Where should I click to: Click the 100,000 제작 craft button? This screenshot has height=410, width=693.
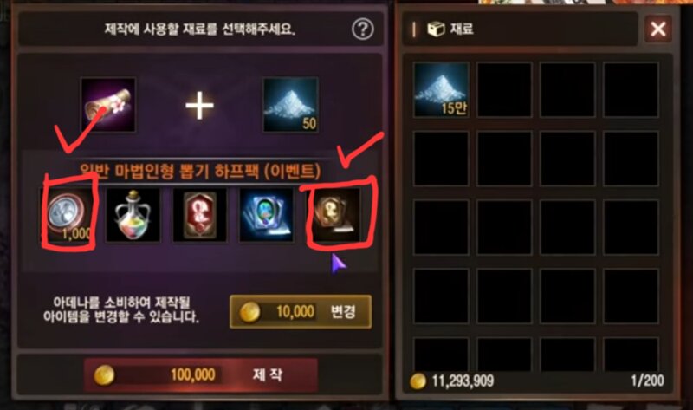201,375
